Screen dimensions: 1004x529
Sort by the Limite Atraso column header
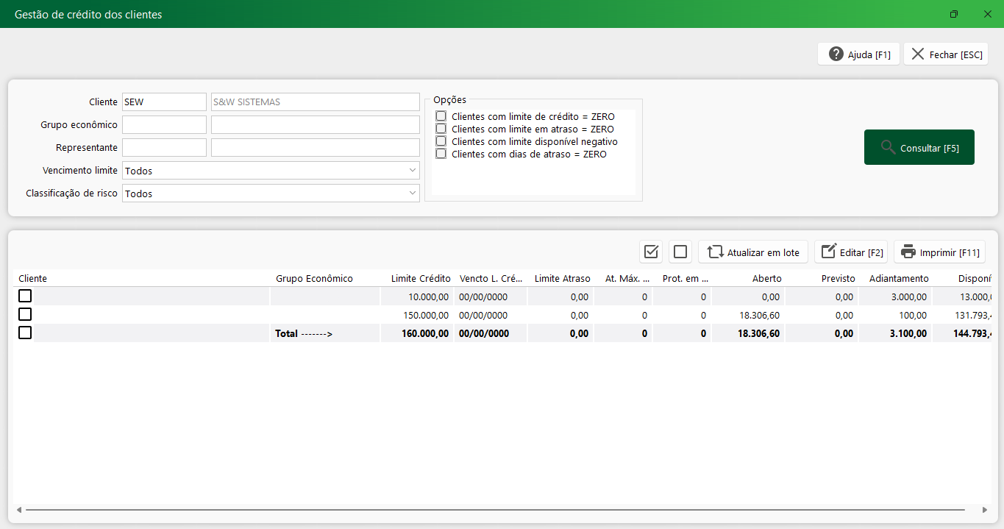pos(562,279)
